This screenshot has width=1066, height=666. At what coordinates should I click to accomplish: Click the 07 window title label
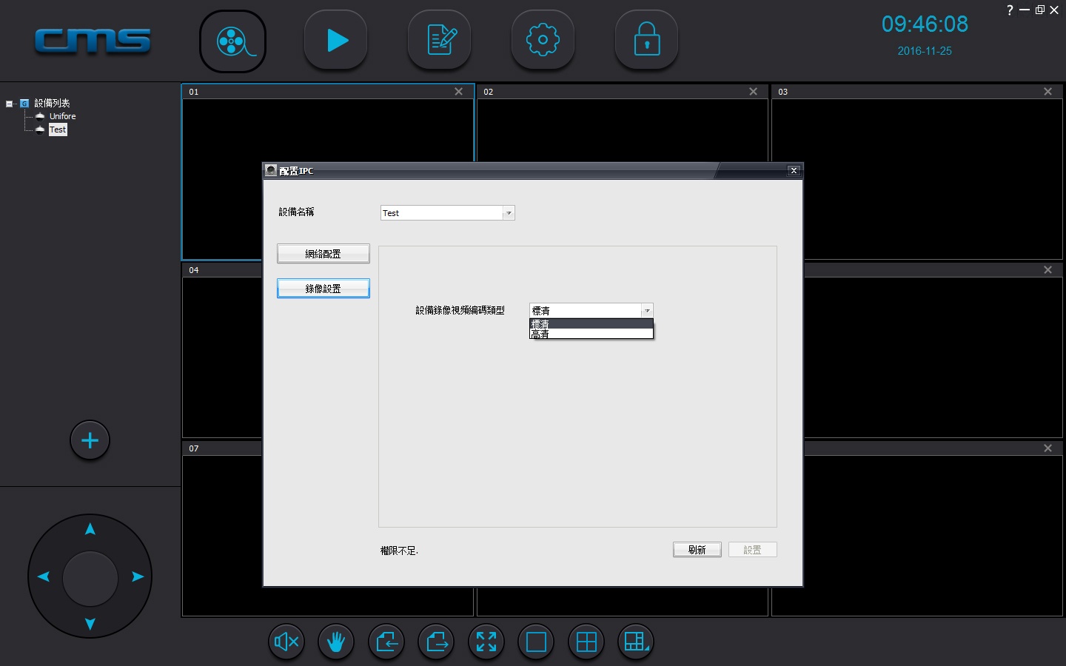click(194, 448)
